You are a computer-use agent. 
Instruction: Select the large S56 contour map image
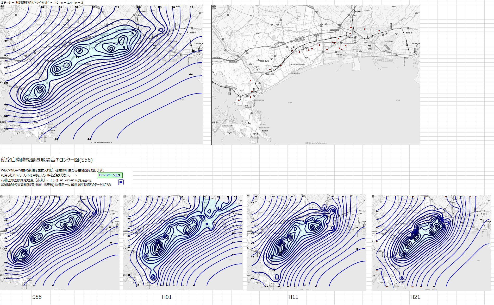[x=102, y=75]
